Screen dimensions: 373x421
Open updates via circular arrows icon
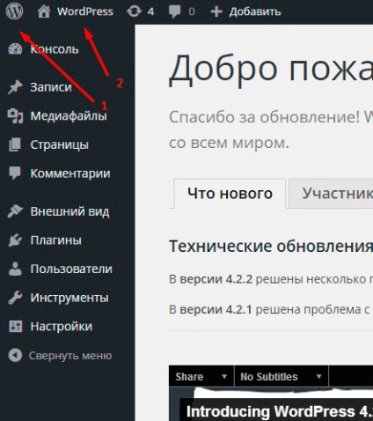[x=134, y=11]
